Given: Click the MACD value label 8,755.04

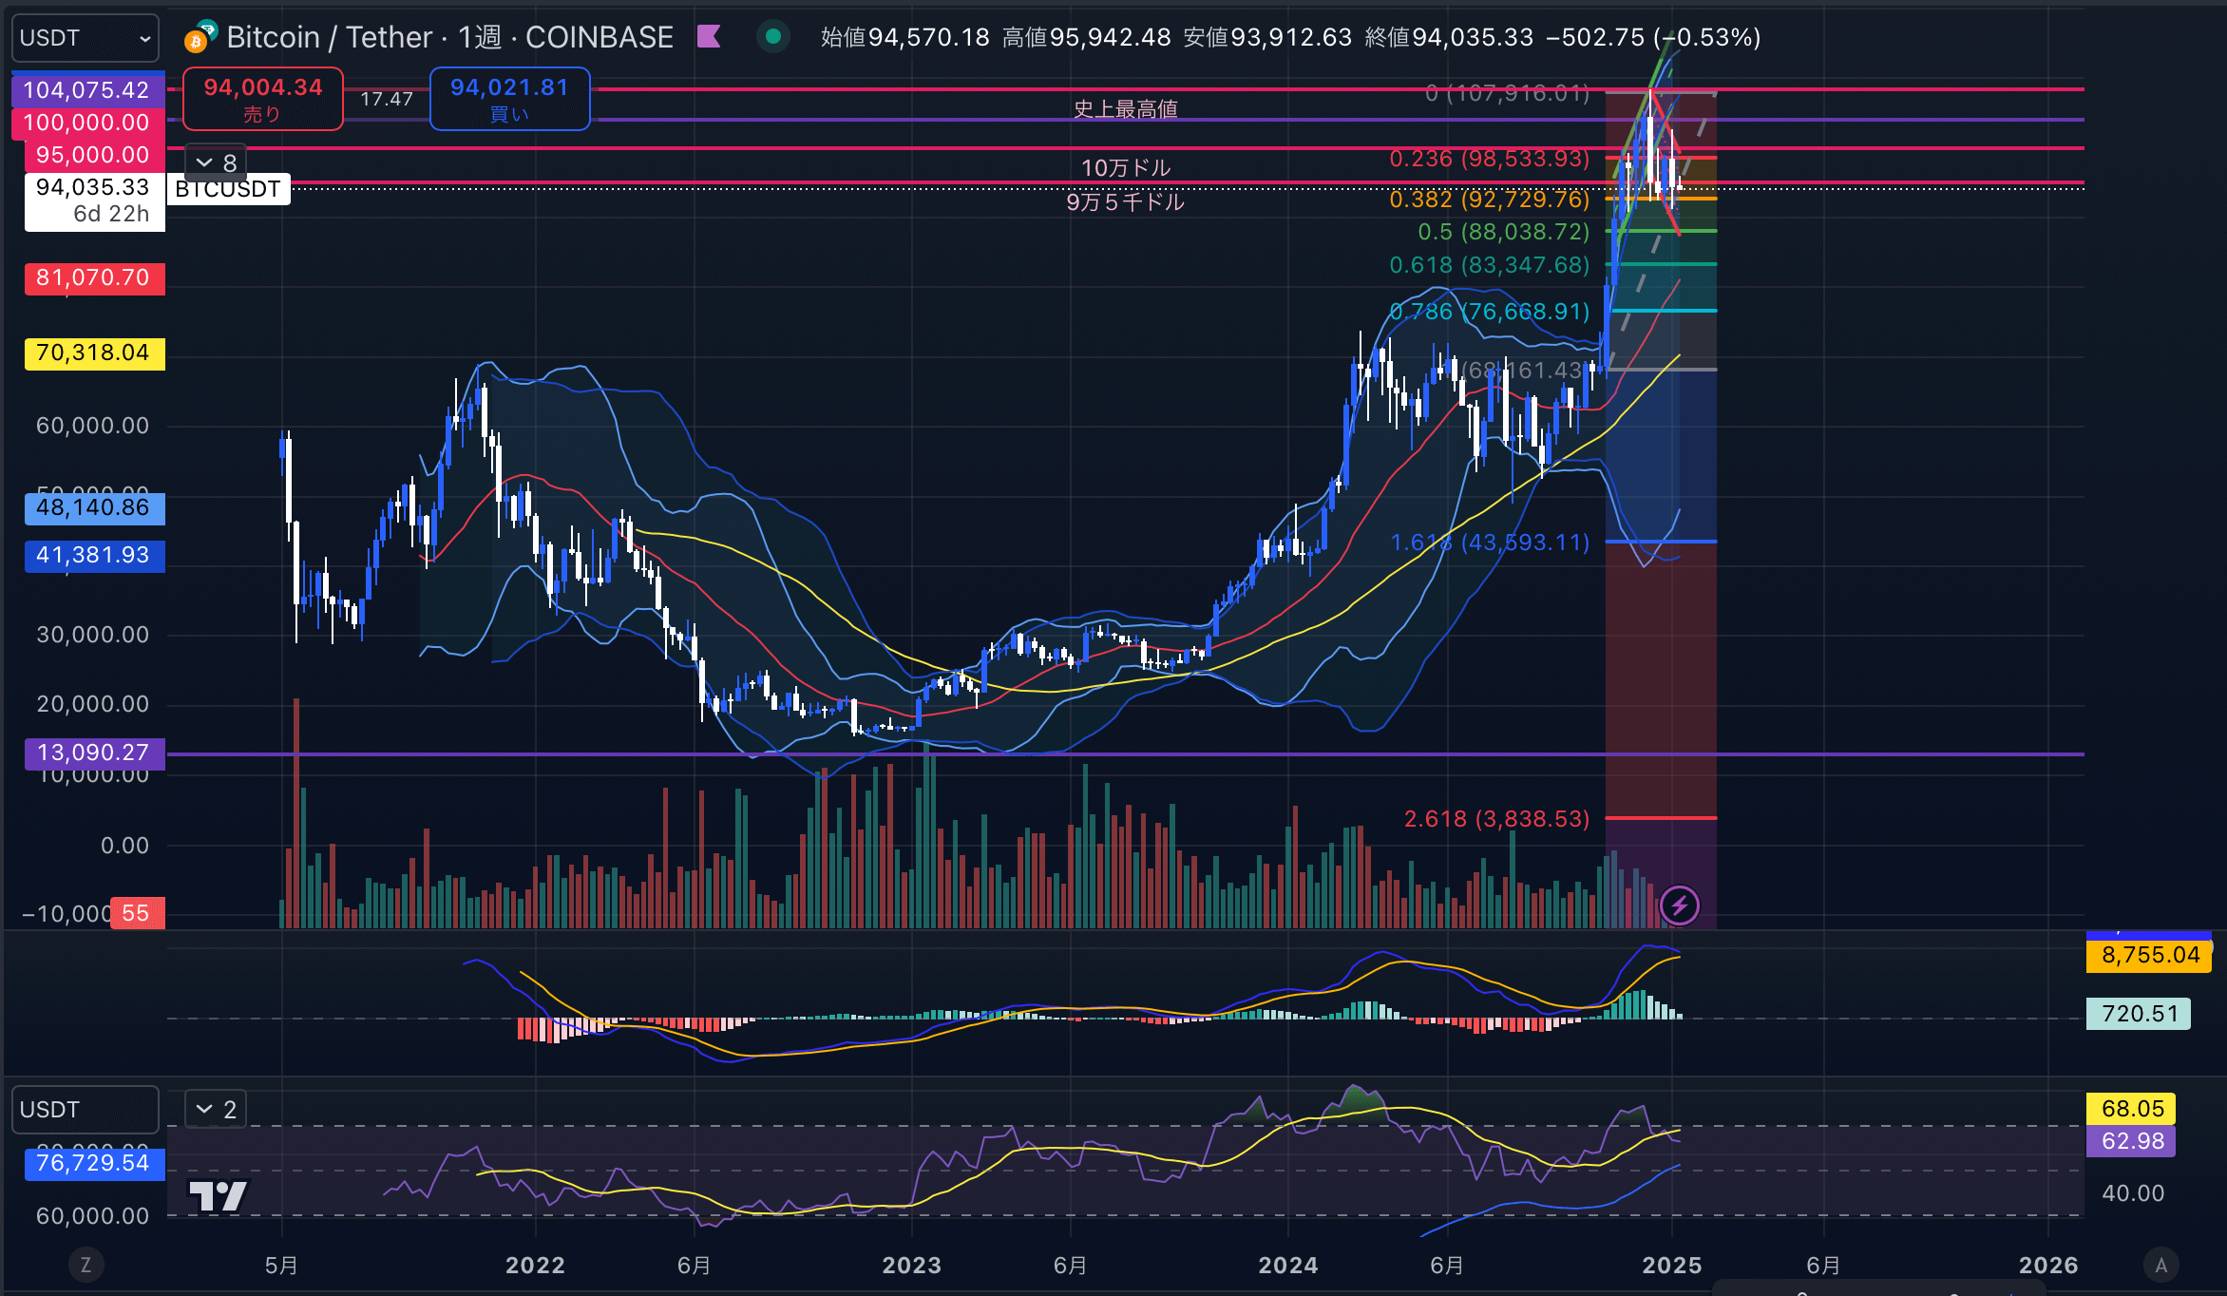Looking at the screenshot, I should (2149, 955).
